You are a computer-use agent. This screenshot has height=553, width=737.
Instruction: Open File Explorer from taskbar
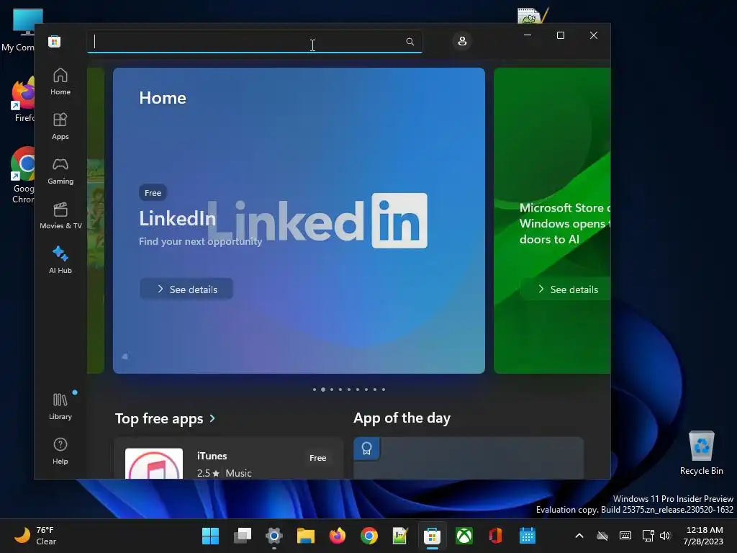[305, 536]
